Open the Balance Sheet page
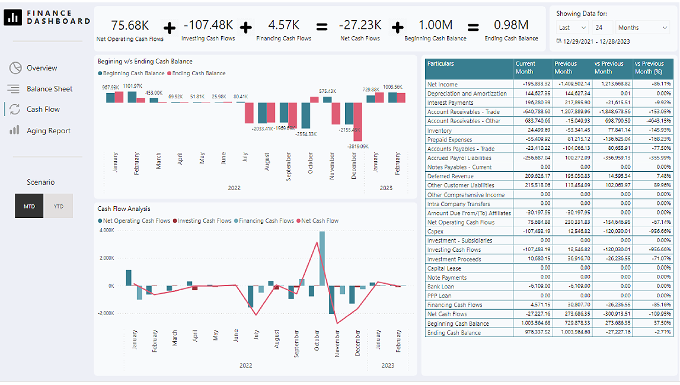Image resolution: width=680 pixels, height=385 pixels. (49, 89)
